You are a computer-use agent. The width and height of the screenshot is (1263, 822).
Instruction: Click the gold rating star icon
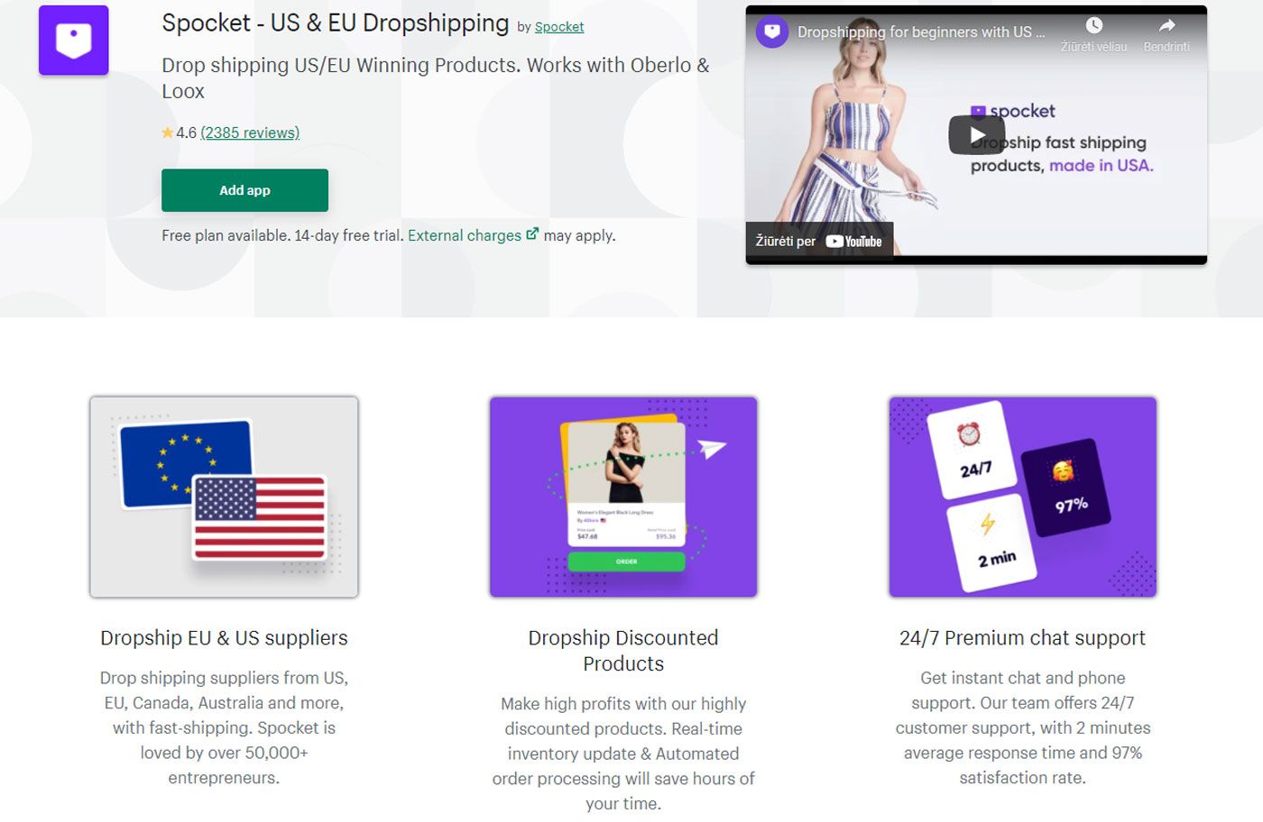point(168,132)
